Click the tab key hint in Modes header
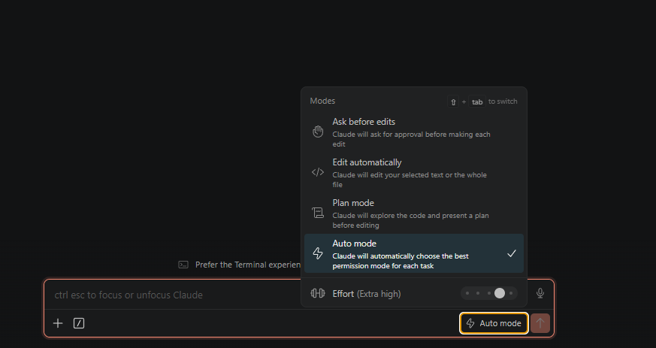Viewport: 656px width, 348px height. pyautogui.click(x=477, y=101)
